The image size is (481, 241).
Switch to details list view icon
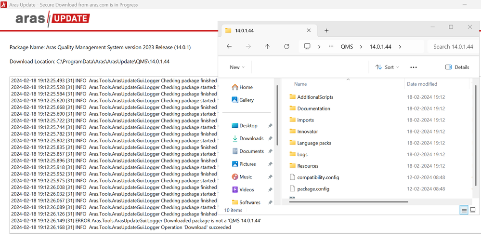(x=464, y=210)
